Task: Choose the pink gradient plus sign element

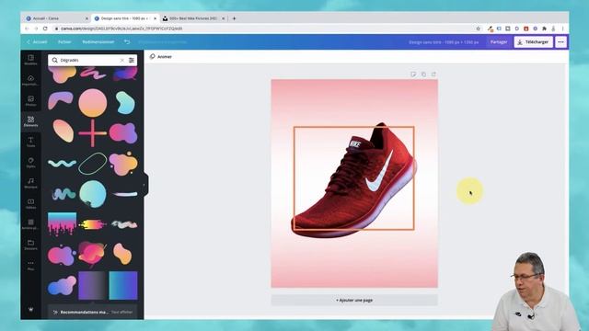Action: 92,132
